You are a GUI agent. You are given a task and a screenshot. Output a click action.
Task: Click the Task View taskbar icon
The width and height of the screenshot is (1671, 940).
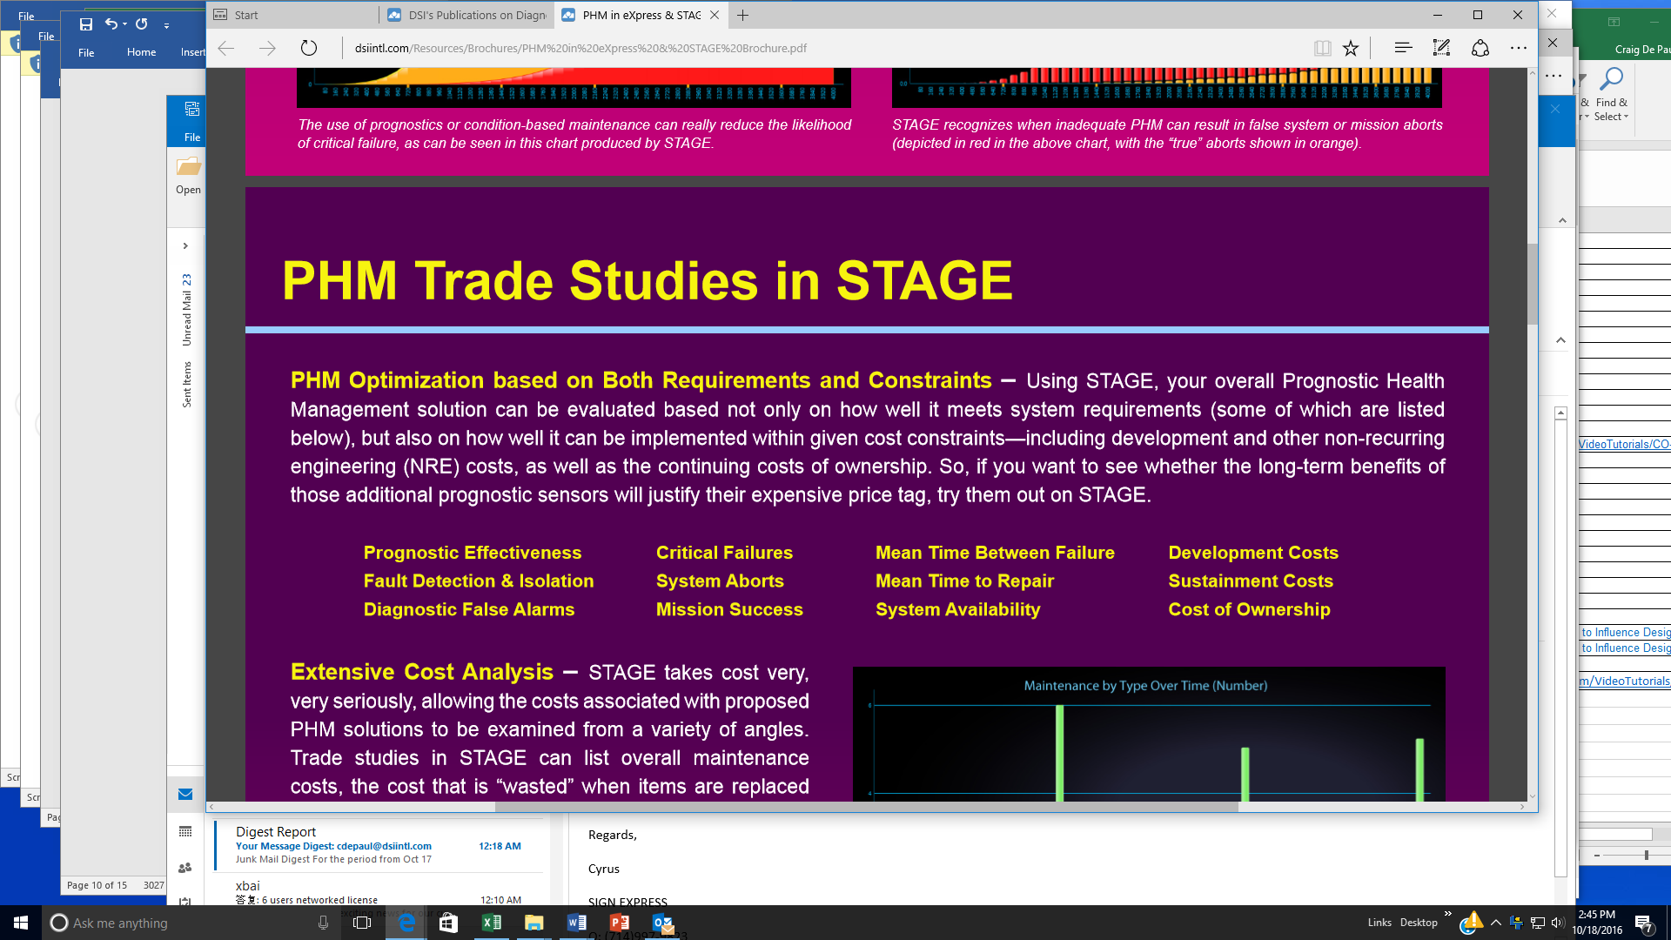click(x=362, y=923)
